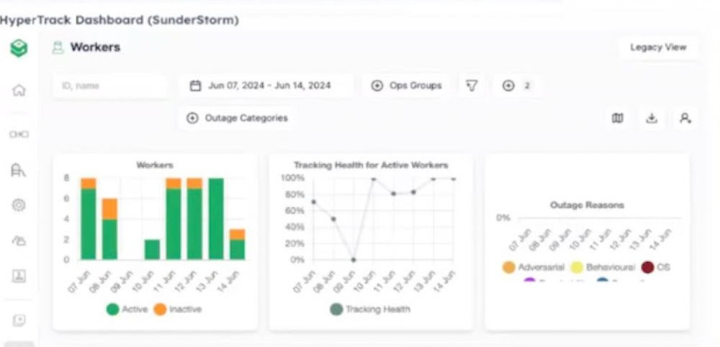This screenshot has height=347, width=720.
Task: Click the plus icon beside Ops Groups
Action: [377, 86]
